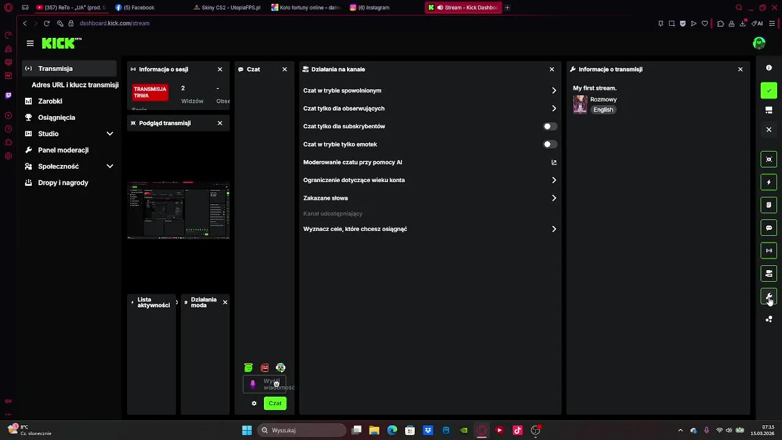The height and width of the screenshot is (440, 782).
Task: Toggle the stream preview widget sidebar icon
Action: pyautogui.click(x=769, y=159)
